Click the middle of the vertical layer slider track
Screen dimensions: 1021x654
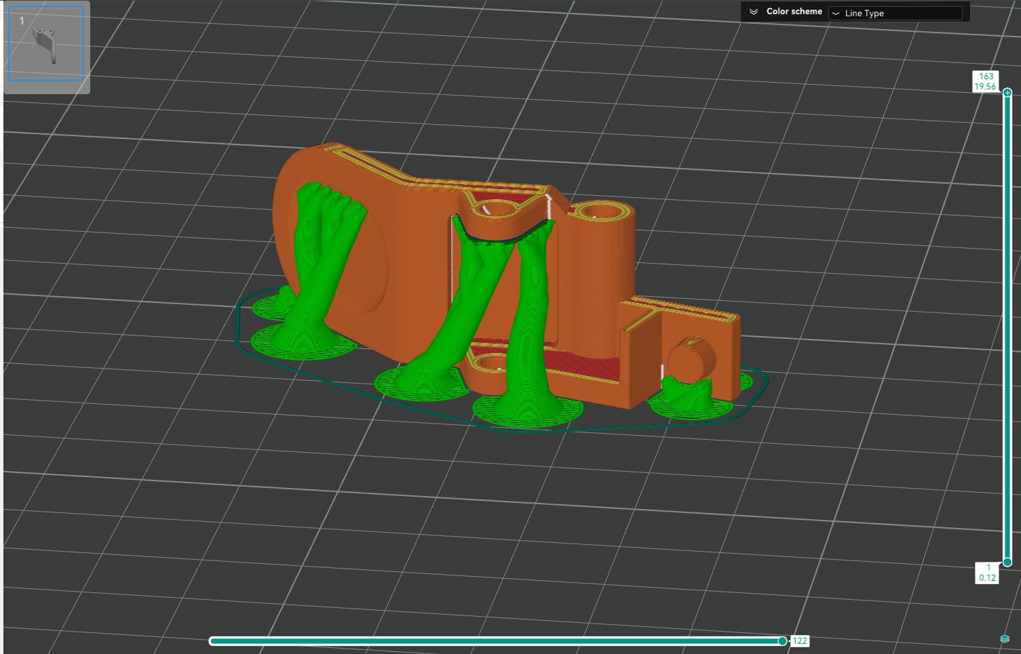point(1007,325)
